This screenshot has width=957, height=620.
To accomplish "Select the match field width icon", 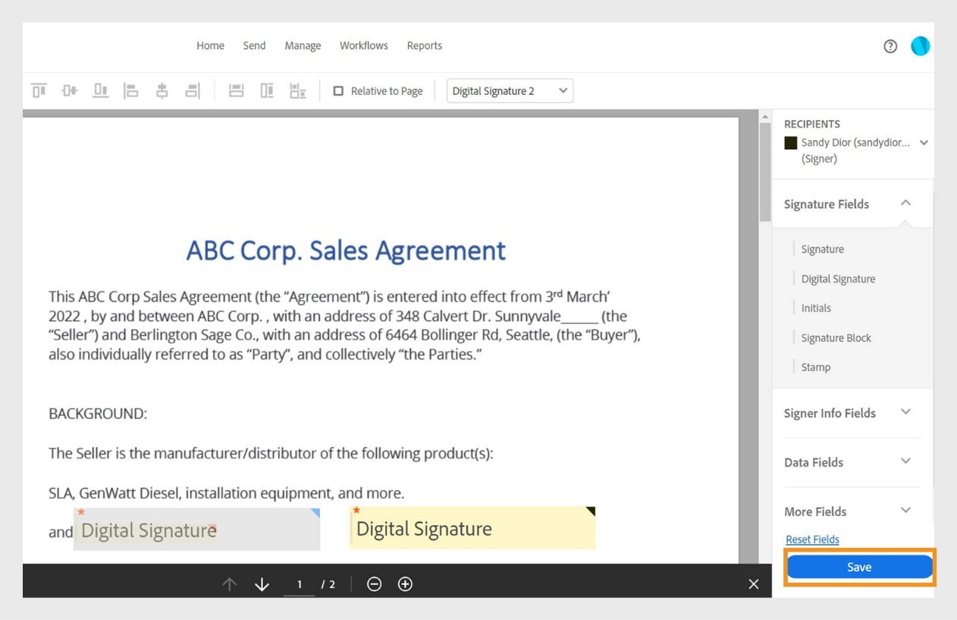I will point(236,90).
